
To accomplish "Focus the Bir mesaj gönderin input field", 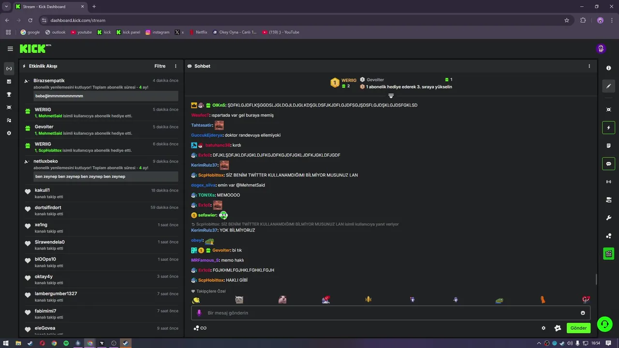I will [x=391, y=313].
